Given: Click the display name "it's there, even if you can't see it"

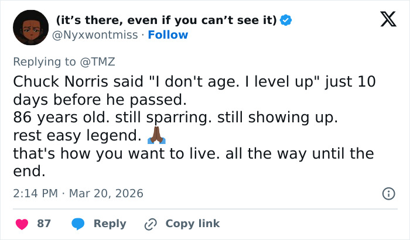Looking at the screenshot, I should coord(166,20).
